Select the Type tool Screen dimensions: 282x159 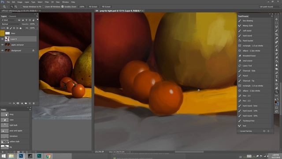pos(277,76)
